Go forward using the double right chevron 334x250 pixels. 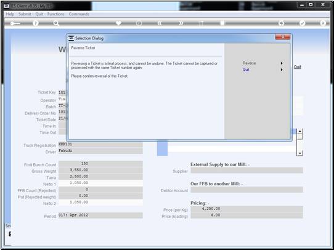coord(181,23)
